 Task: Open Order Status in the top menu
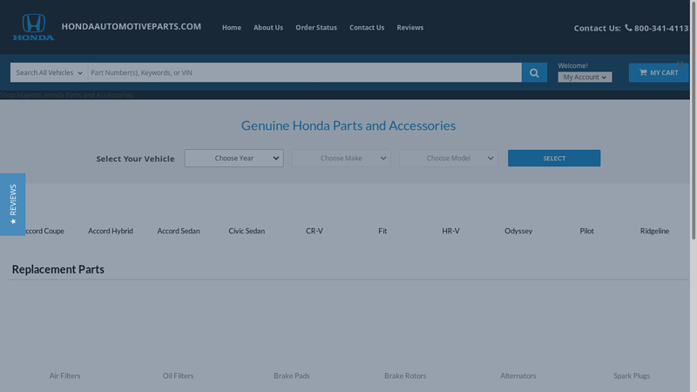click(x=316, y=28)
